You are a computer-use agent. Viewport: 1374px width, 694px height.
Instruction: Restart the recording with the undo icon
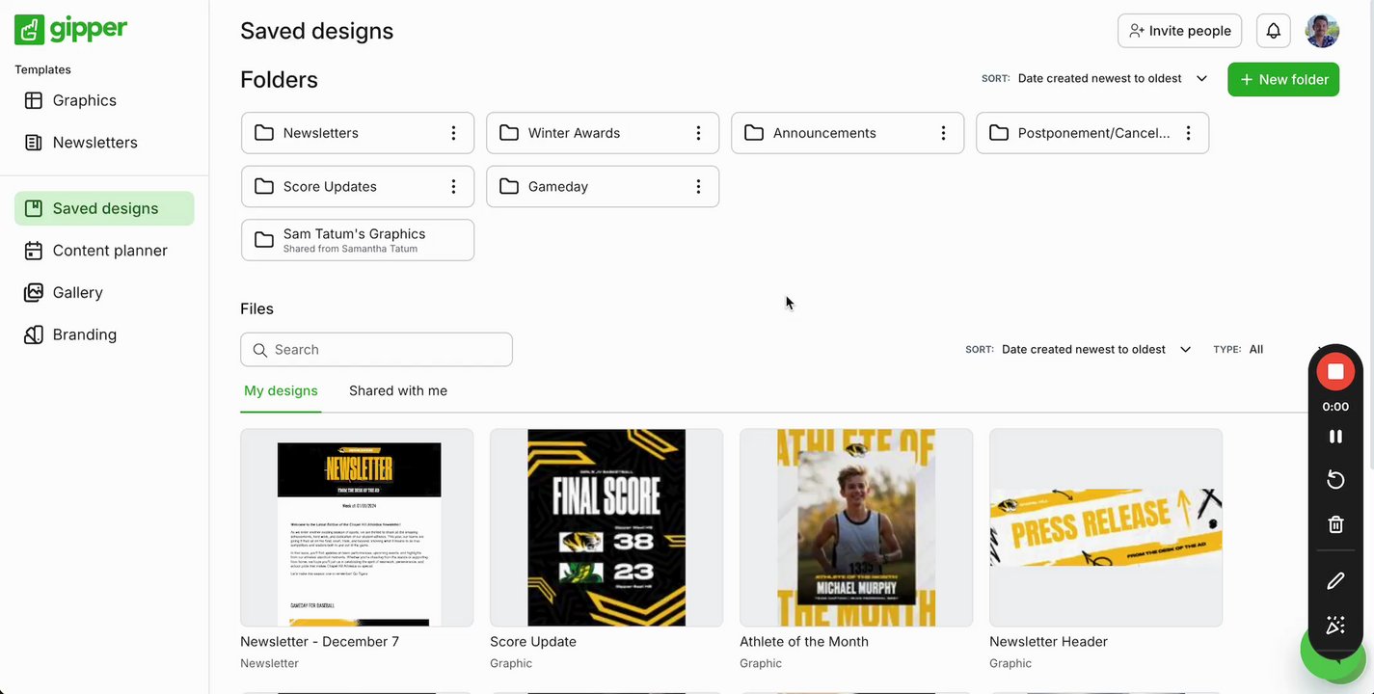pyautogui.click(x=1335, y=480)
